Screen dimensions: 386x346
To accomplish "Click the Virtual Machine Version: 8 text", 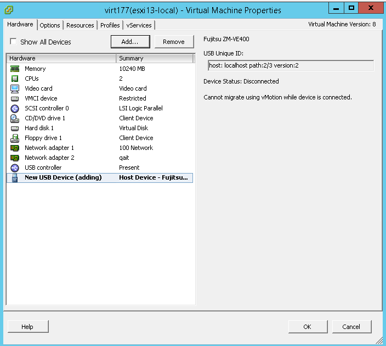I will pyautogui.click(x=342, y=24).
